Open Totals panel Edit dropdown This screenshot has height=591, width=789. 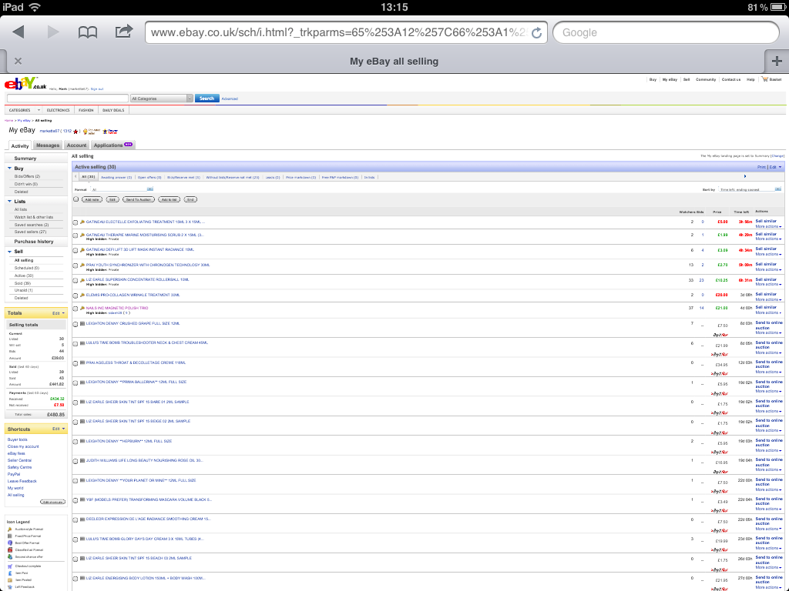(59, 313)
